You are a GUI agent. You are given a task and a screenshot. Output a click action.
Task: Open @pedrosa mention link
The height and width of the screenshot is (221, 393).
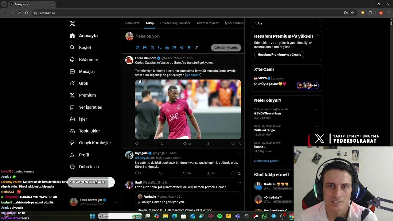(x=193, y=75)
